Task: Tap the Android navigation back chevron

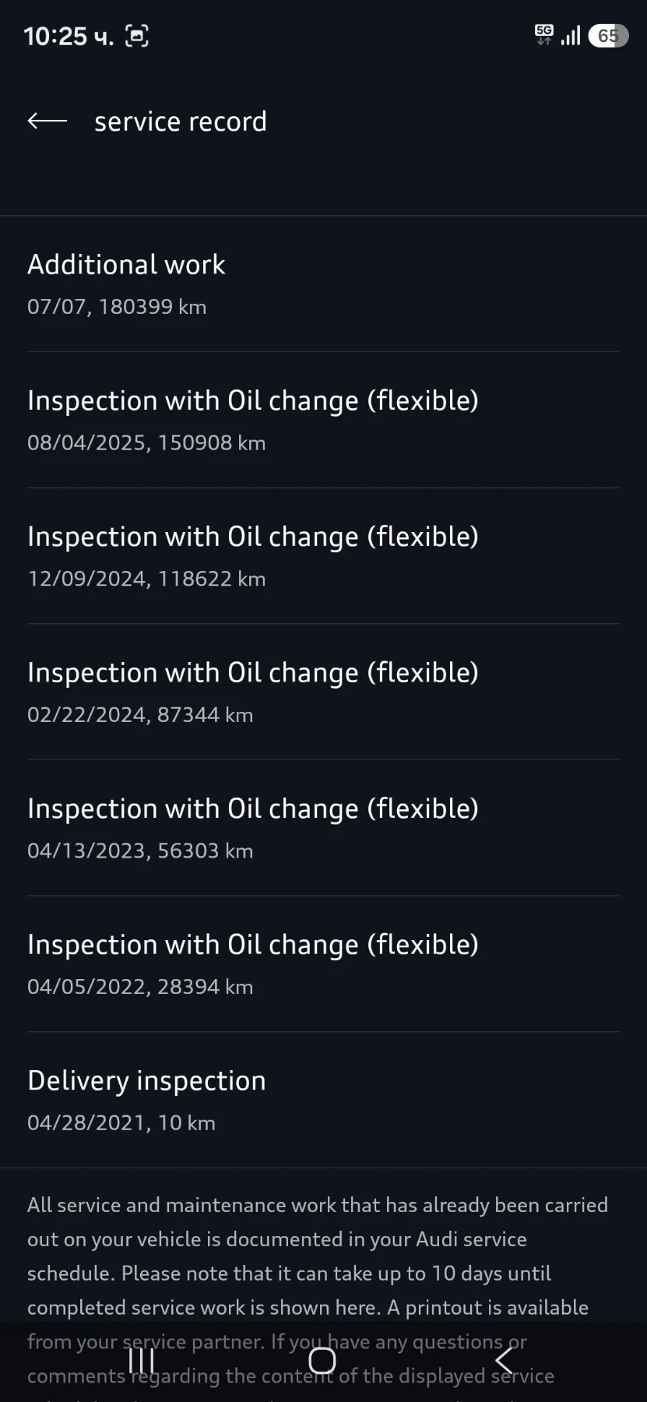Action: (x=504, y=1361)
